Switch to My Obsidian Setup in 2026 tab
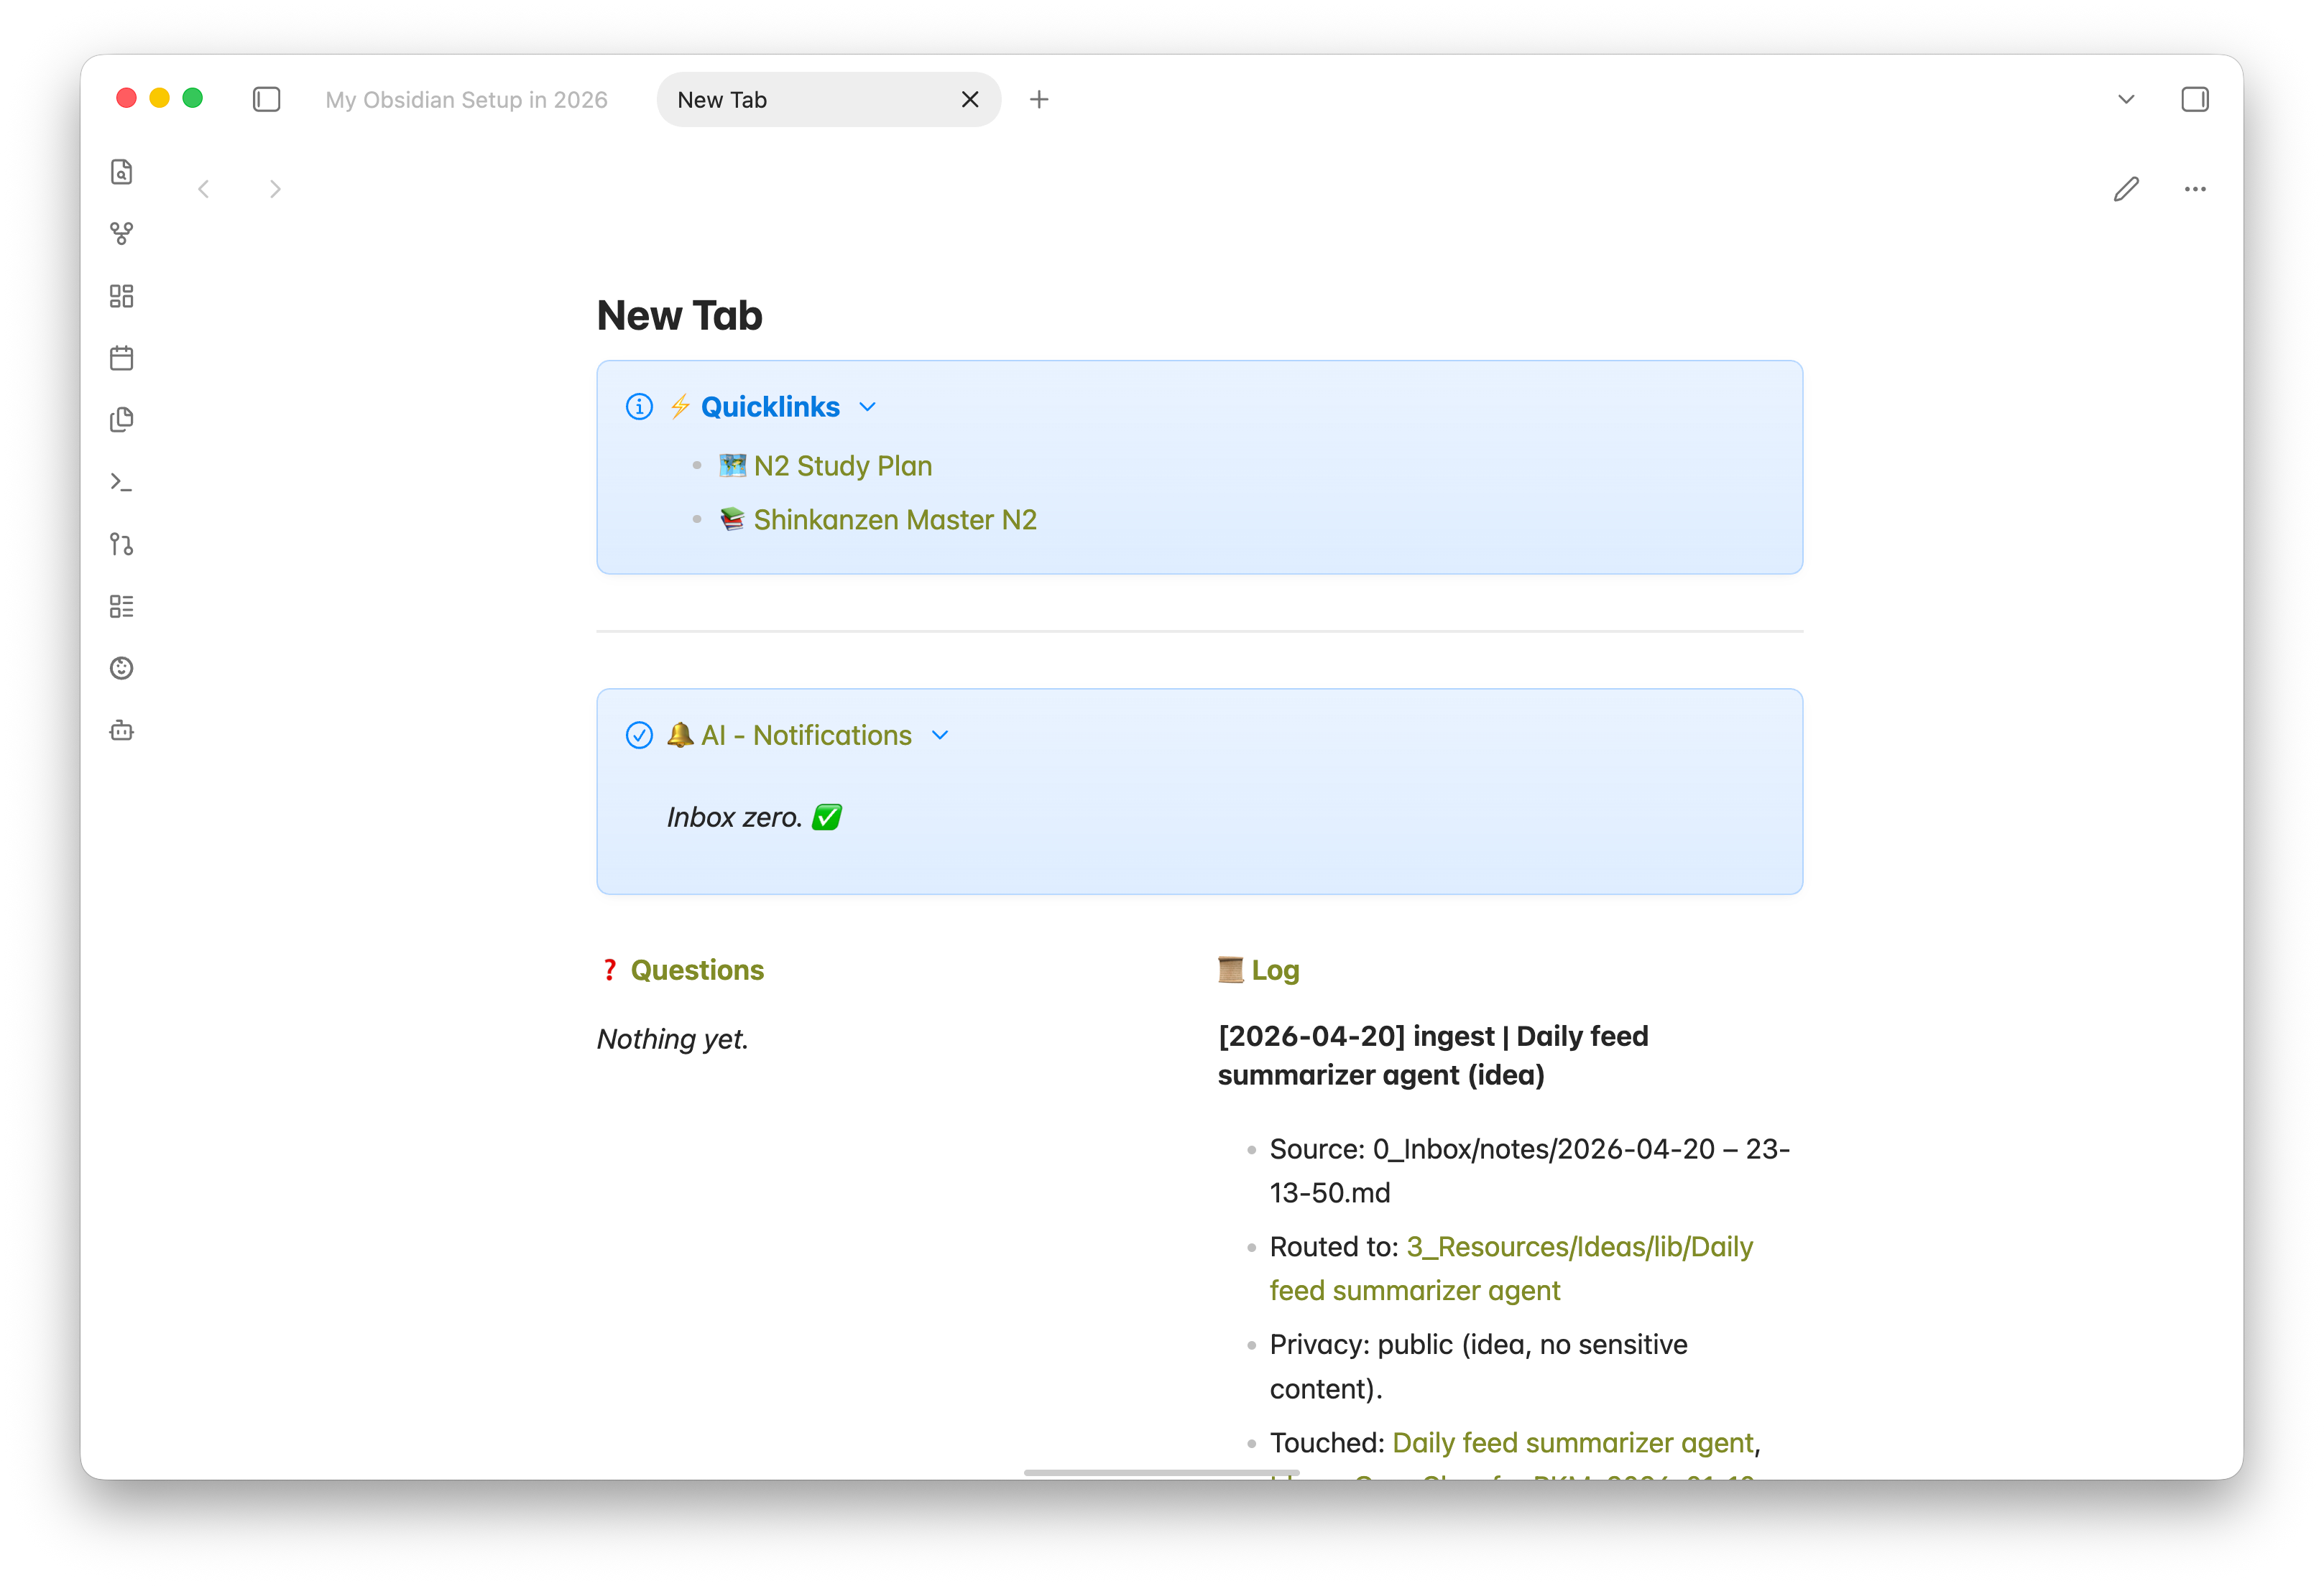Image resolution: width=2324 pixels, height=1586 pixels. coord(466,100)
